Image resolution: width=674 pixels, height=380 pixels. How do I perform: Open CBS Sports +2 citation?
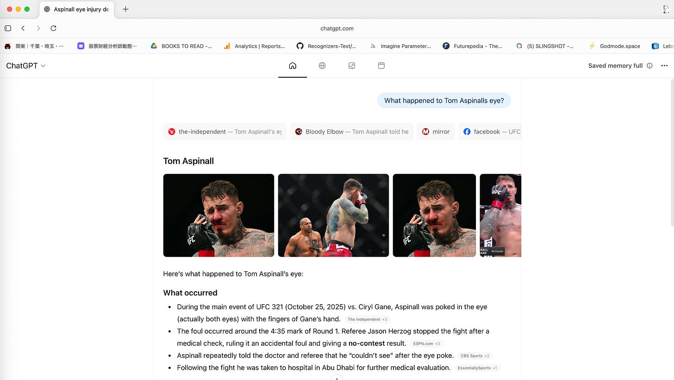(475, 356)
